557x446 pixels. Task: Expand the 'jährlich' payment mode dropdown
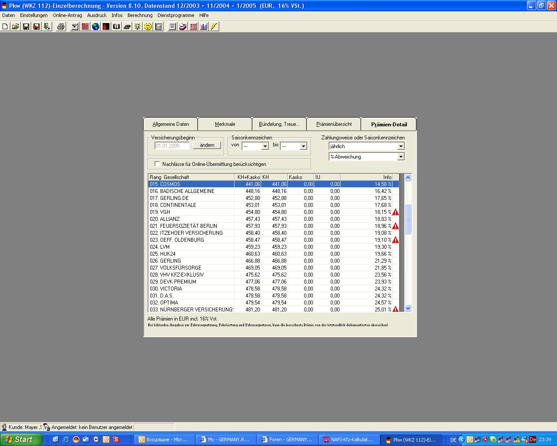401,146
